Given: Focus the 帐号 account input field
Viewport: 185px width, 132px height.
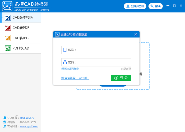Looking at the screenshot, I should (x=96, y=50).
